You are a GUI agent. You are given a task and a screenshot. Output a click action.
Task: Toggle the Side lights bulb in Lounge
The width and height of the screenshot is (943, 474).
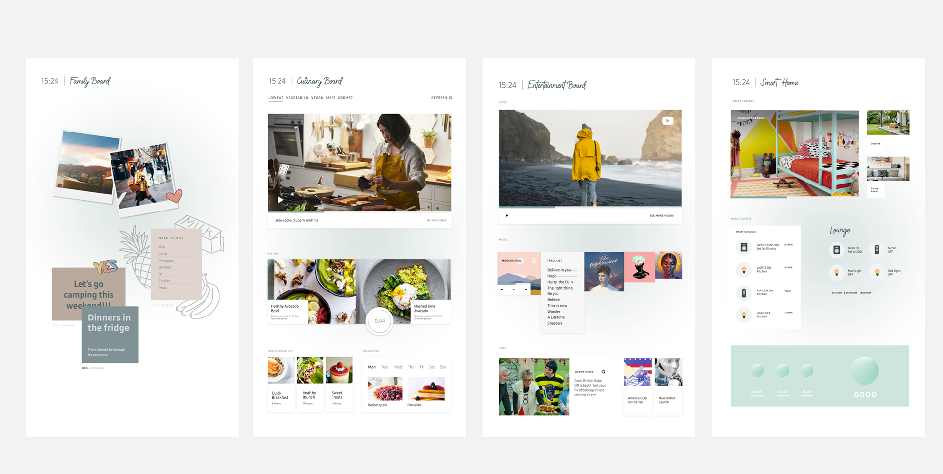tap(877, 272)
